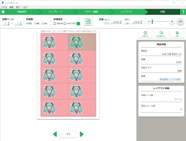The height and width of the screenshot is (141, 186).
Task: Click the zoom slider handle
Action: tap(152, 22)
